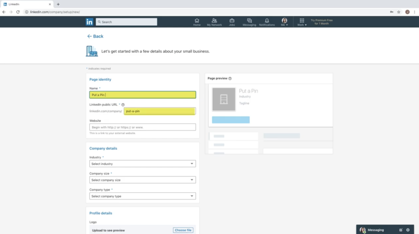Screen dimensions: 419x234
Task: Click the Name field containing Put a Pin
Action: pos(142,95)
